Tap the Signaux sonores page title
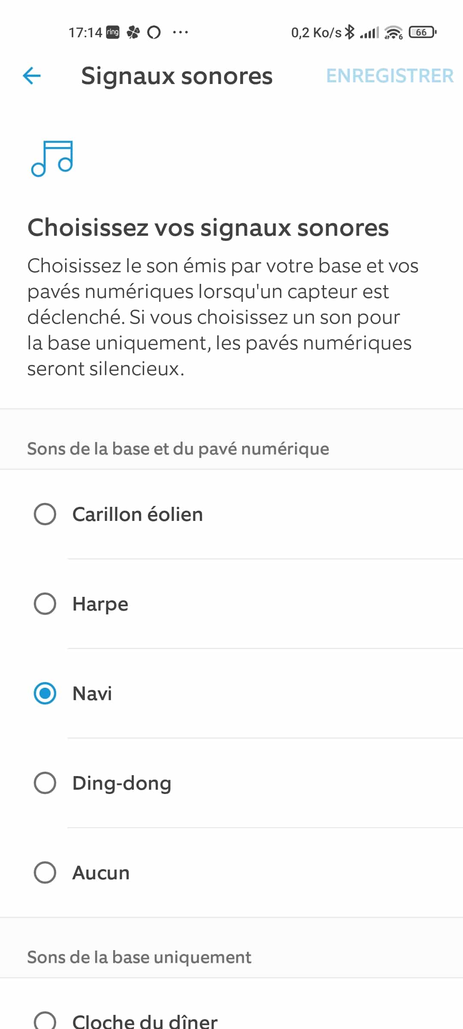463x1029 pixels. point(177,76)
